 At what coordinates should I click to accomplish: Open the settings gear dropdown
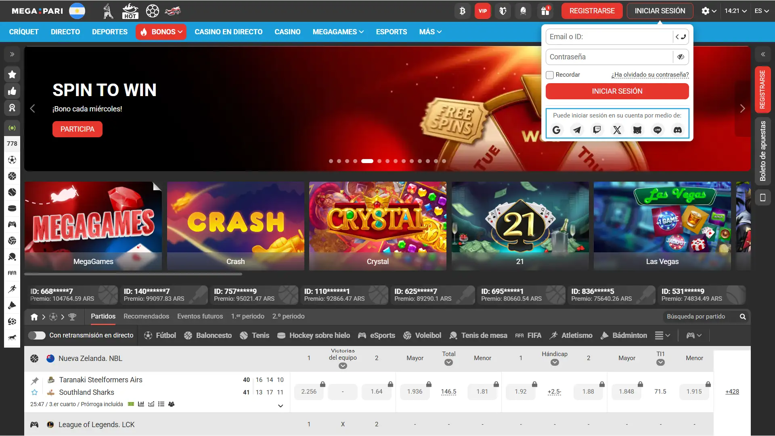pyautogui.click(x=709, y=11)
